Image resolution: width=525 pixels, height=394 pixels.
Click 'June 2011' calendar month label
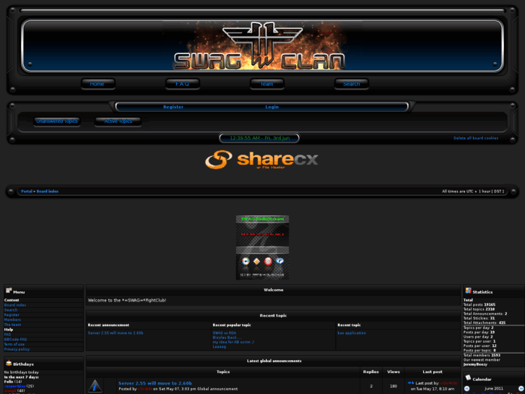[493, 389]
